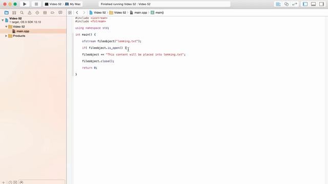Viewport: 328px width, 184px height.
Task: Click the 'using namespace std;' line
Action: tap(92, 28)
